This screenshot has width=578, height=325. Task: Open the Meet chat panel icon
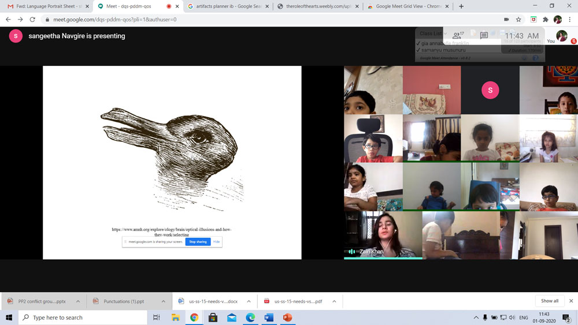pos(484,35)
